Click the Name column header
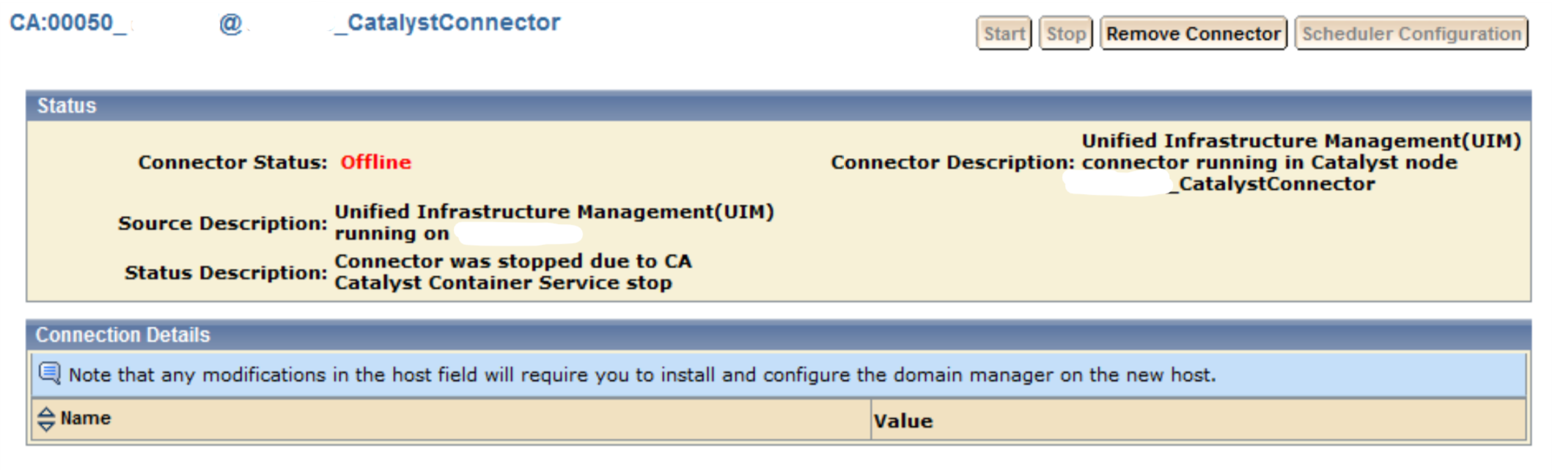Image resolution: width=1552 pixels, height=470 pixels. [452, 419]
